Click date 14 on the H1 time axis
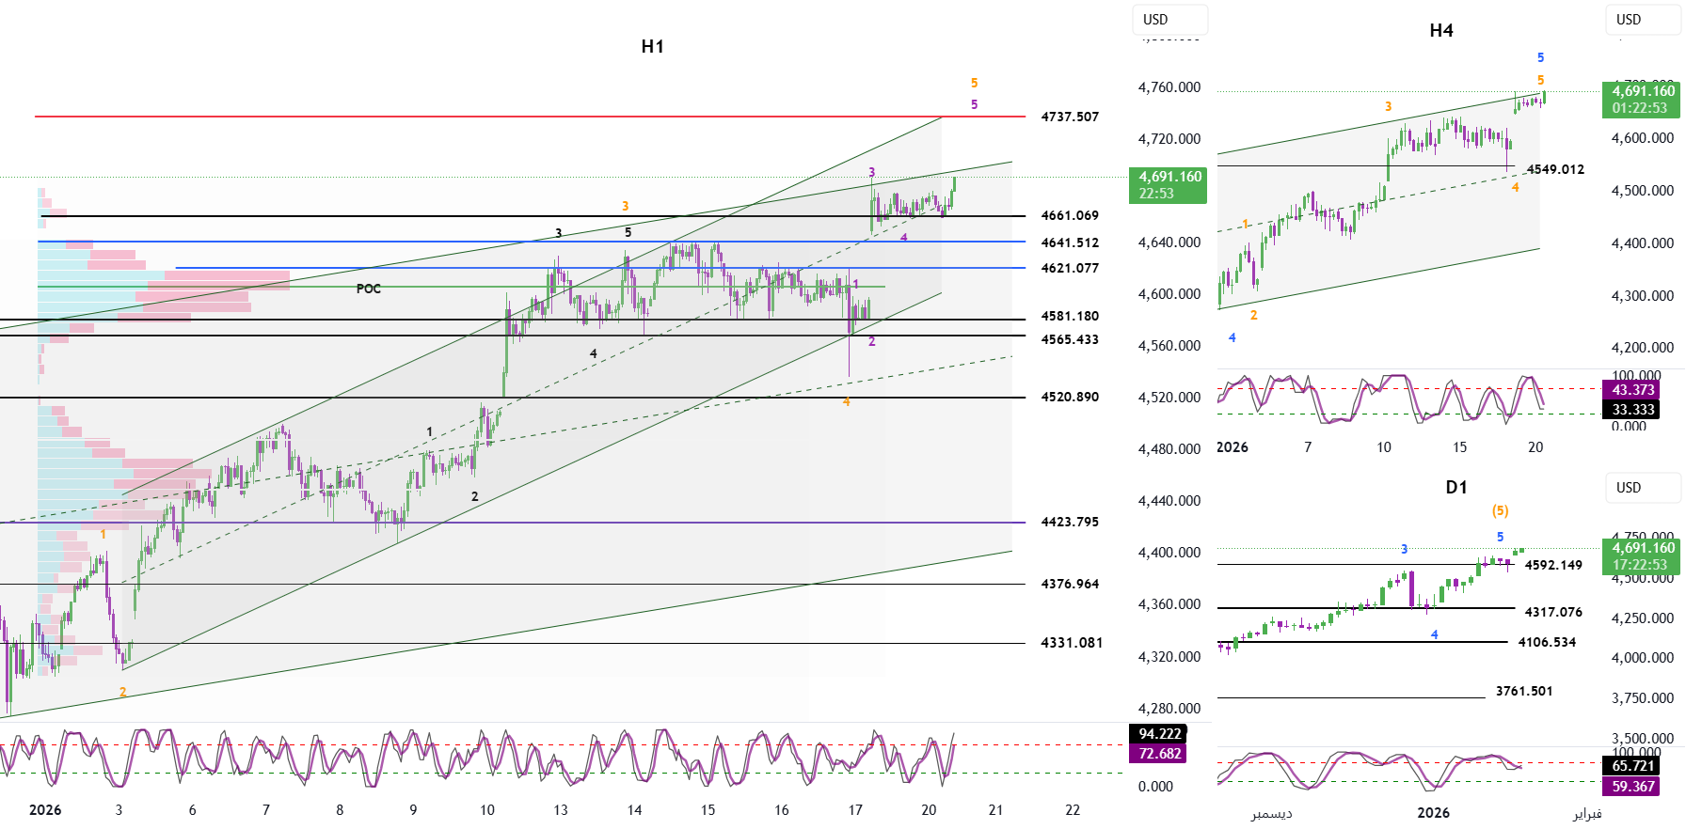The height and width of the screenshot is (829, 1686). coord(635,810)
